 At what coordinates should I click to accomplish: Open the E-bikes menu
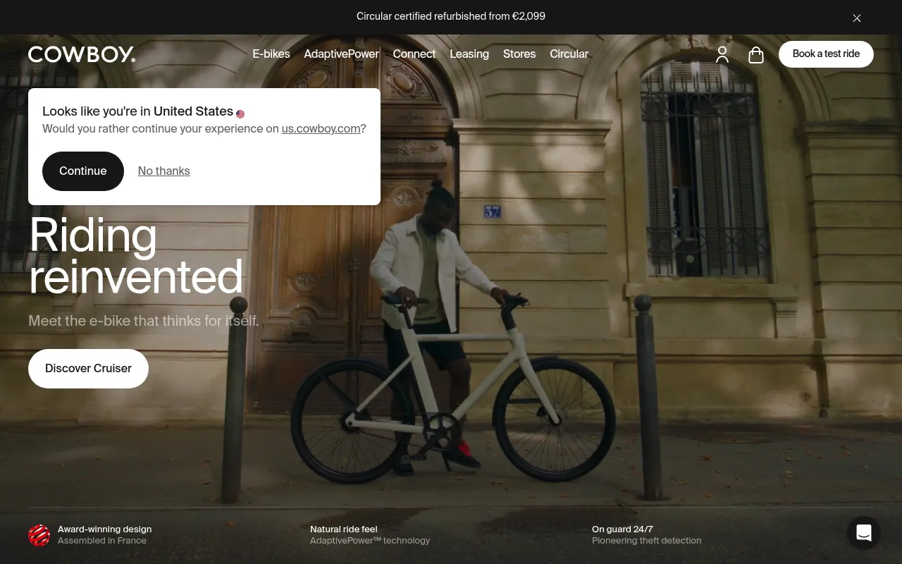click(x=271, y=54)
